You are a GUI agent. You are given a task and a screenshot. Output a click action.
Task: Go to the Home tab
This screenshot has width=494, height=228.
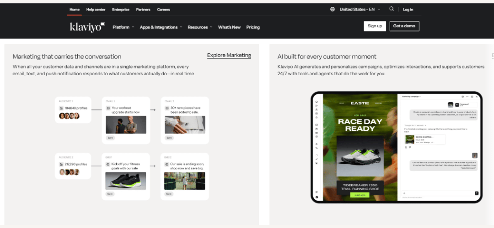[x=75, y=10]
